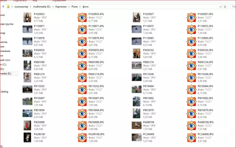Click the file name 'P9010004'

click(39, 110)
